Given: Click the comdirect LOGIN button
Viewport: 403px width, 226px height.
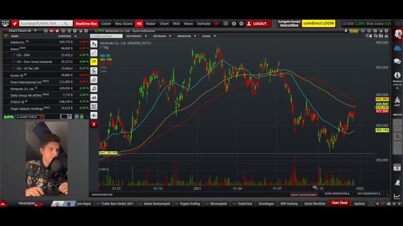Looking at the screenshot, I should (319, 23).
